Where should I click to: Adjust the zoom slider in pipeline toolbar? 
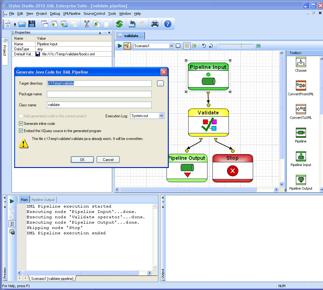(x=241, y=46)
